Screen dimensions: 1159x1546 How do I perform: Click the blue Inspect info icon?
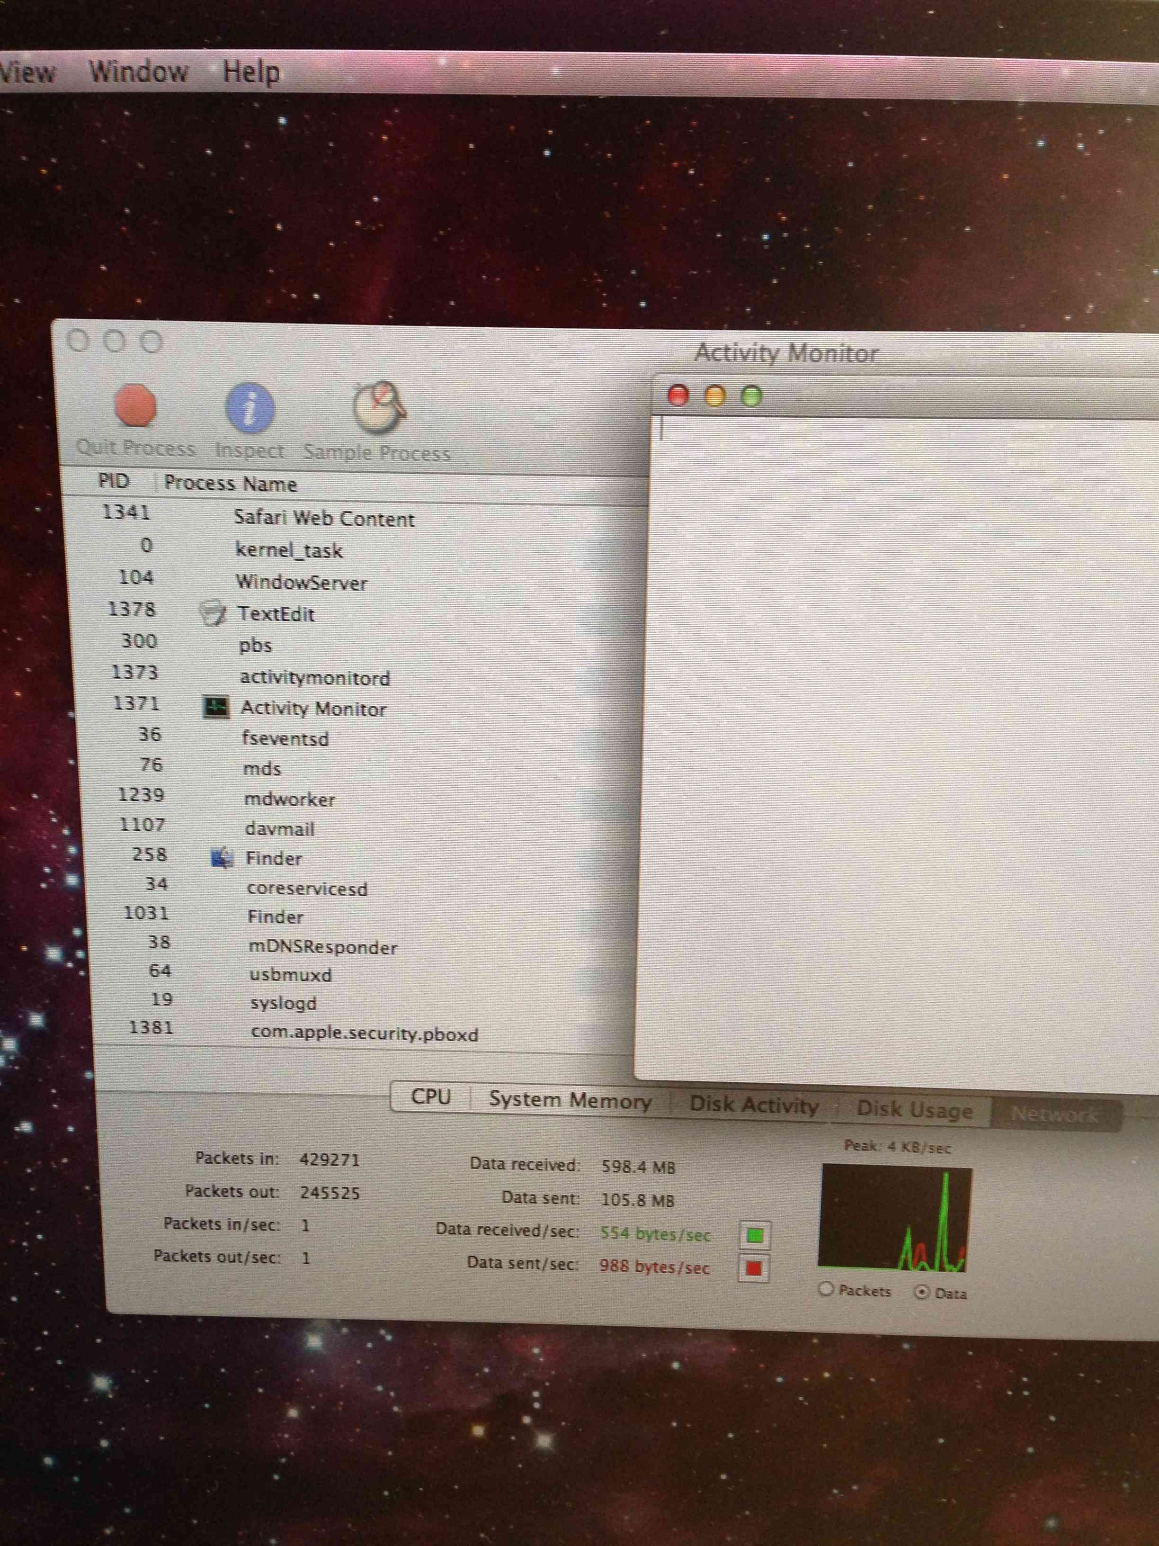click(250, 407)
